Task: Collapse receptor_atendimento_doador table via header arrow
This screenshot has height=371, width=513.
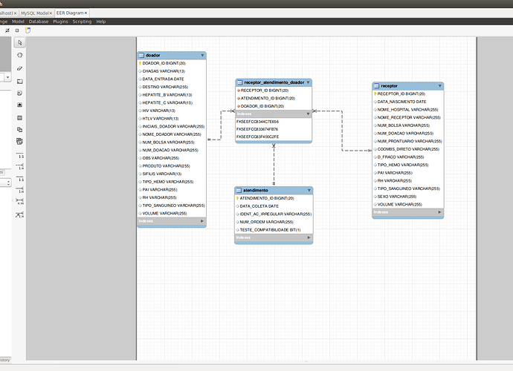Action: (308, 82)
